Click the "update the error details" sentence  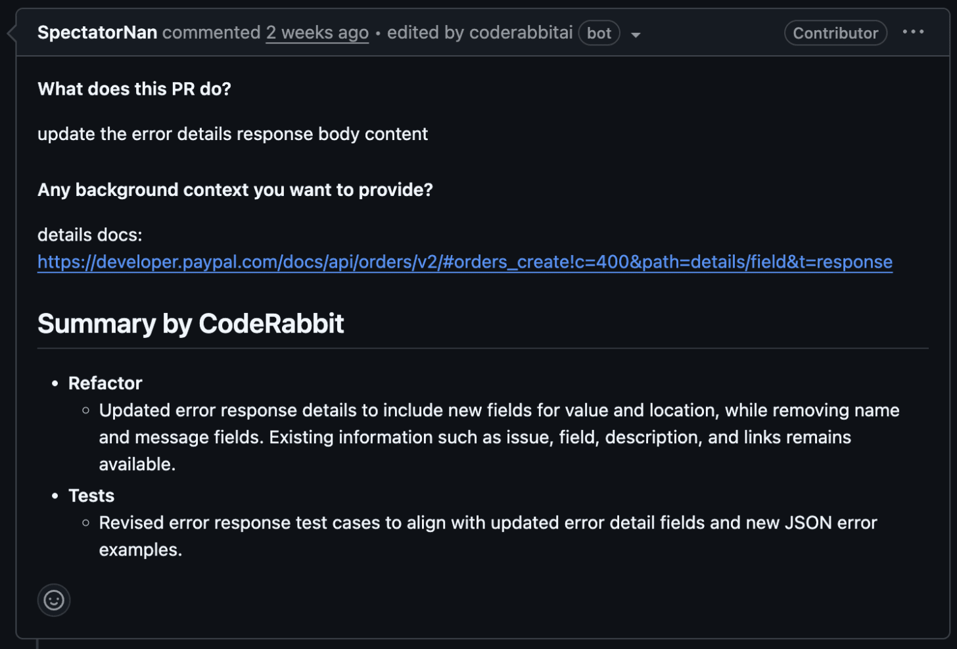232,133
